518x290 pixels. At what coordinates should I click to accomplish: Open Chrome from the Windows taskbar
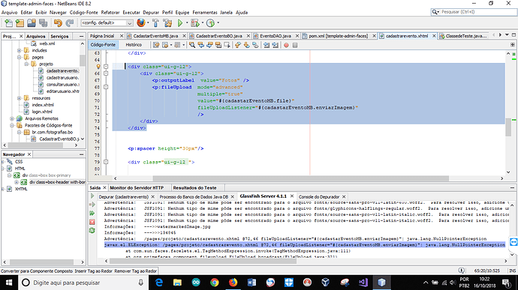(x=215, y=283)
